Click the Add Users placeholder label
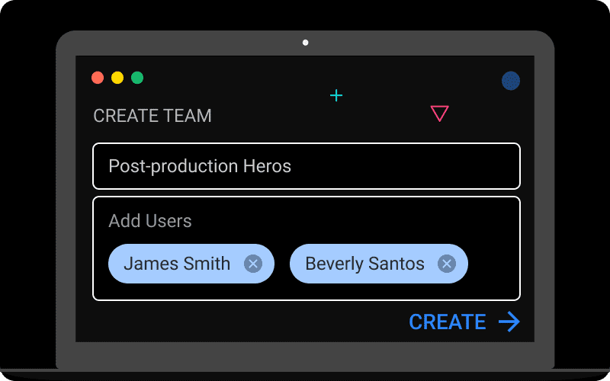 pyautogui.click(x=150, y=221)
